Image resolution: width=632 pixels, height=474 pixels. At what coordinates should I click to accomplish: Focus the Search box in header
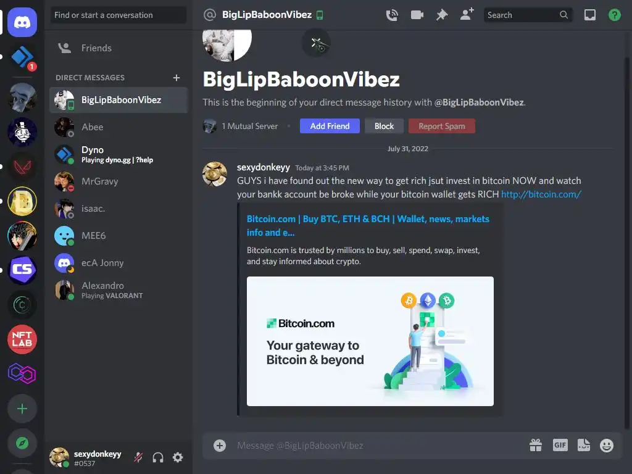point(528,15)
